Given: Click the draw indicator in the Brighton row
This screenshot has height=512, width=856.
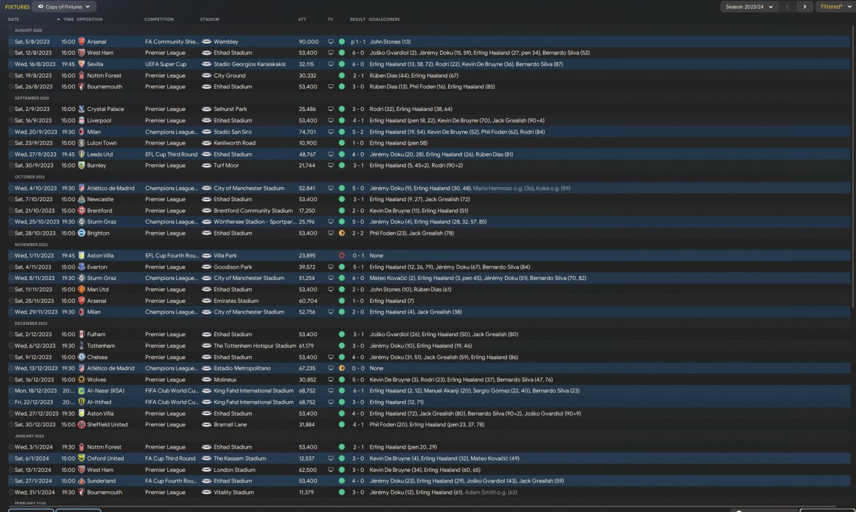Looking at the screenshot, I should pyautogui.click(x=342, y=233).
